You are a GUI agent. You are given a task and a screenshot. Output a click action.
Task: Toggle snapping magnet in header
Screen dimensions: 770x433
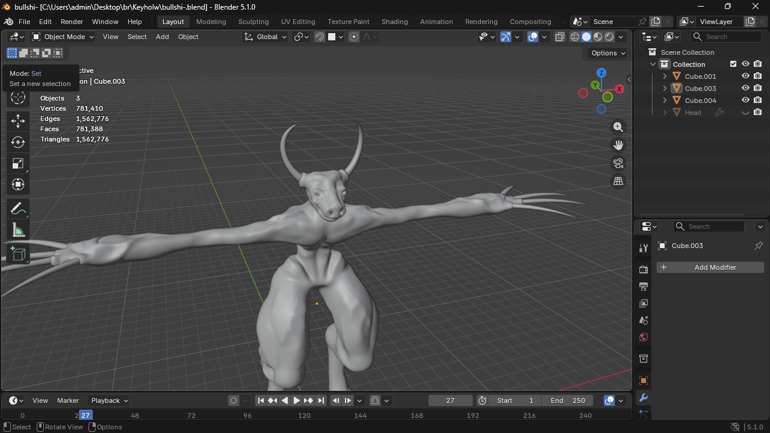pos(320,37)
